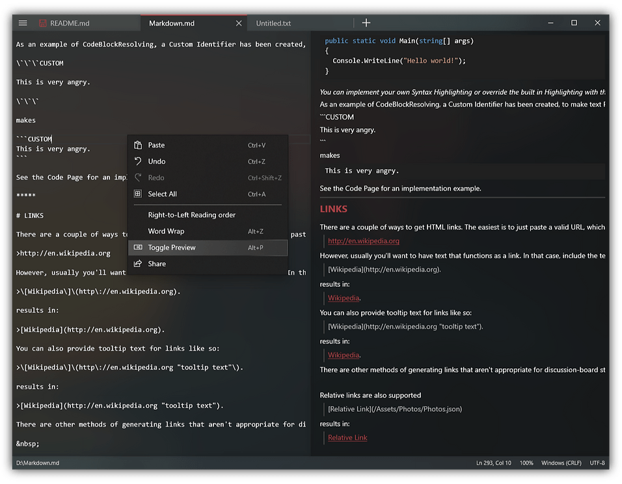622x484 pixels.
Task: Choose Share from the context menu
Action: tap(208, 264)
